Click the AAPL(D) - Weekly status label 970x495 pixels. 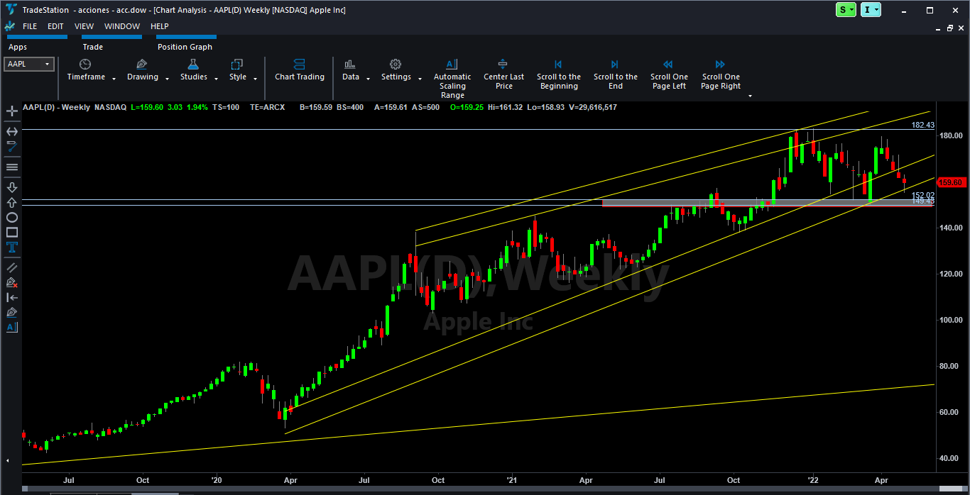pyautogui.click(x=56, y=107)
